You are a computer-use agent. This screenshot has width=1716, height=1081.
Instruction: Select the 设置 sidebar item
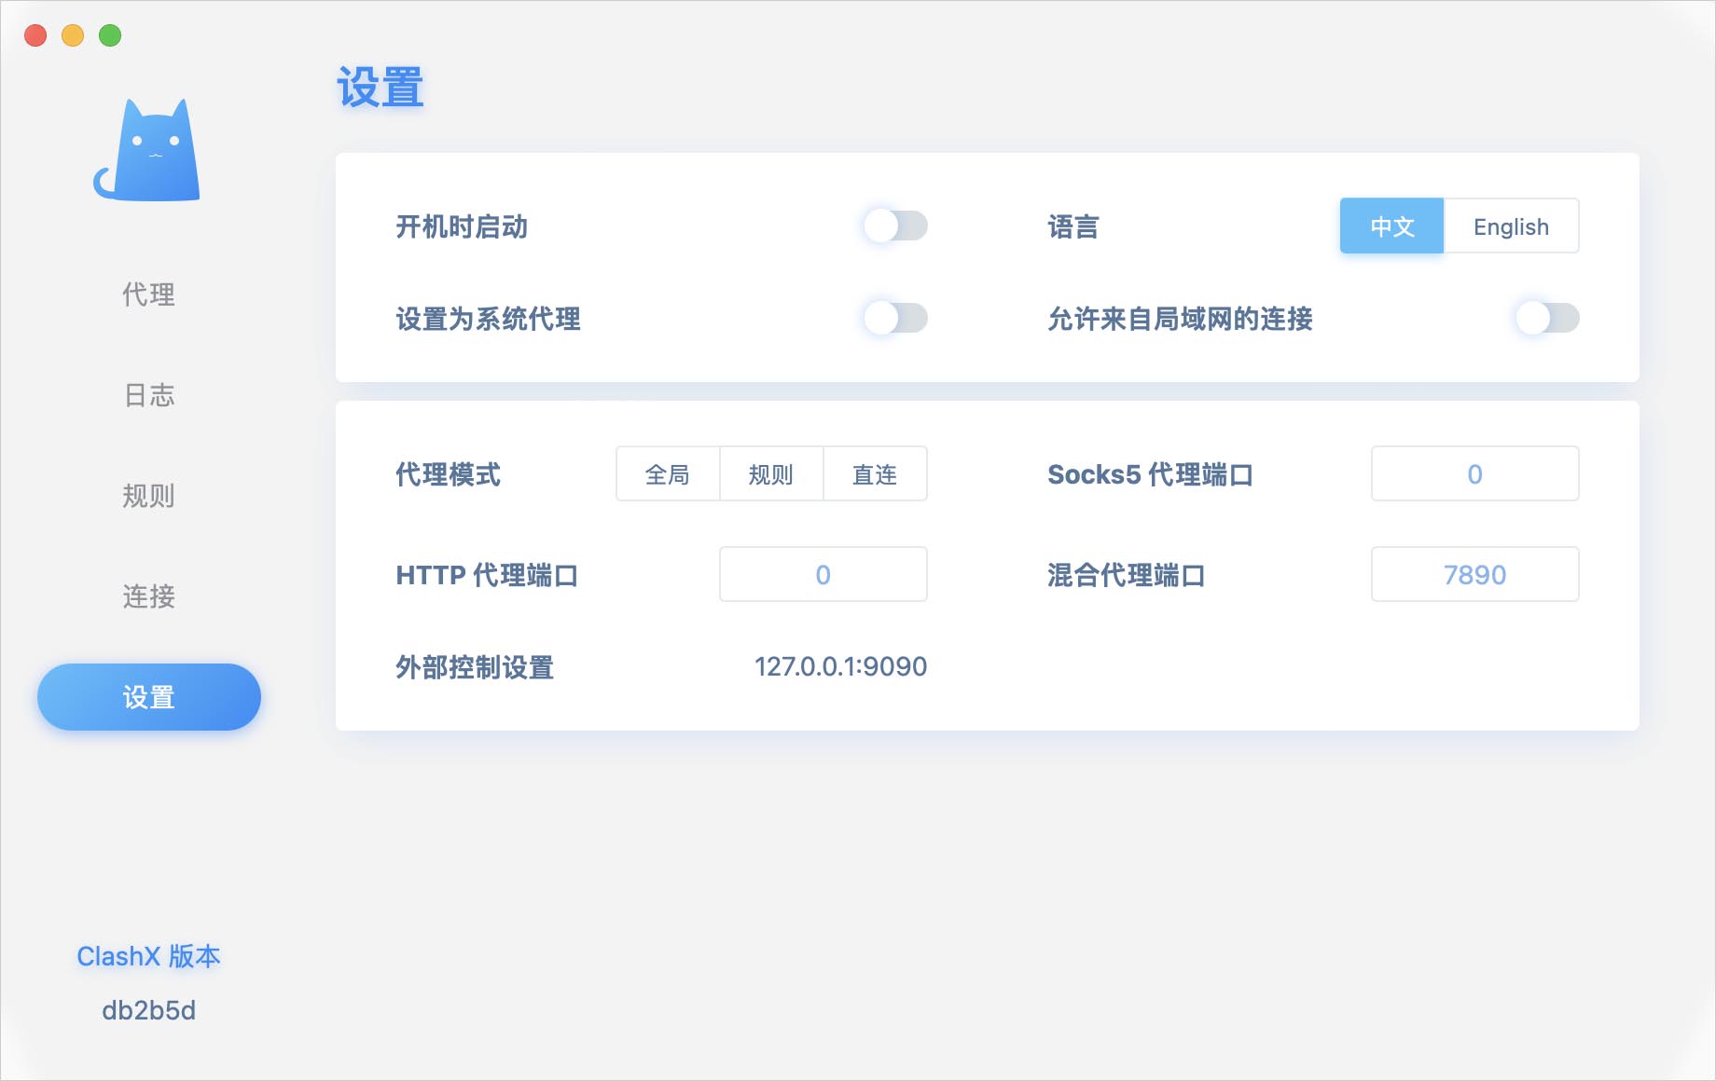coord(149,697)
